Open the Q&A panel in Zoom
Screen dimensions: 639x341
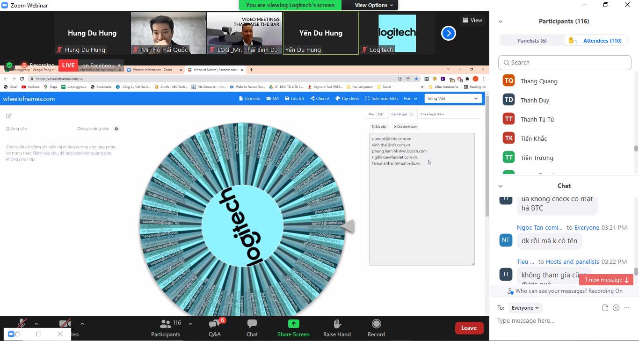[x=215, y=327]
